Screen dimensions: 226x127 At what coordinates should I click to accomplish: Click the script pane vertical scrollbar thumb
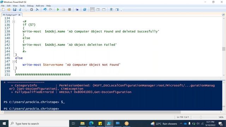[224, 49]
